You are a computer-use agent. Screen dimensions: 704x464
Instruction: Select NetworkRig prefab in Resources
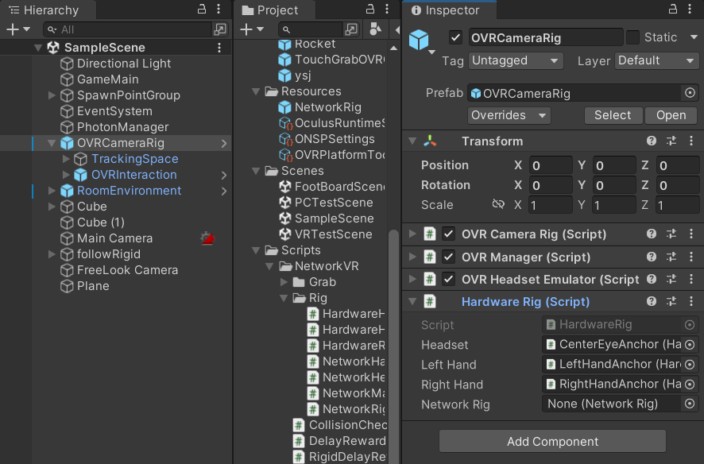click(327, 107)
